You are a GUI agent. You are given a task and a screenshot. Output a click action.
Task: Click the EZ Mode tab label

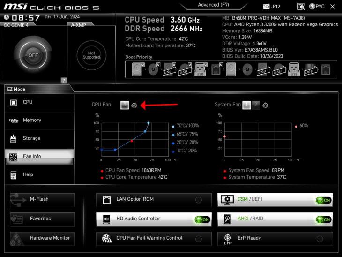pos(16,89)
